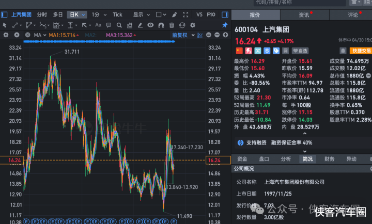Add stock to 自选 watchlist
This screenshot has width=372, height=224.
300,51
